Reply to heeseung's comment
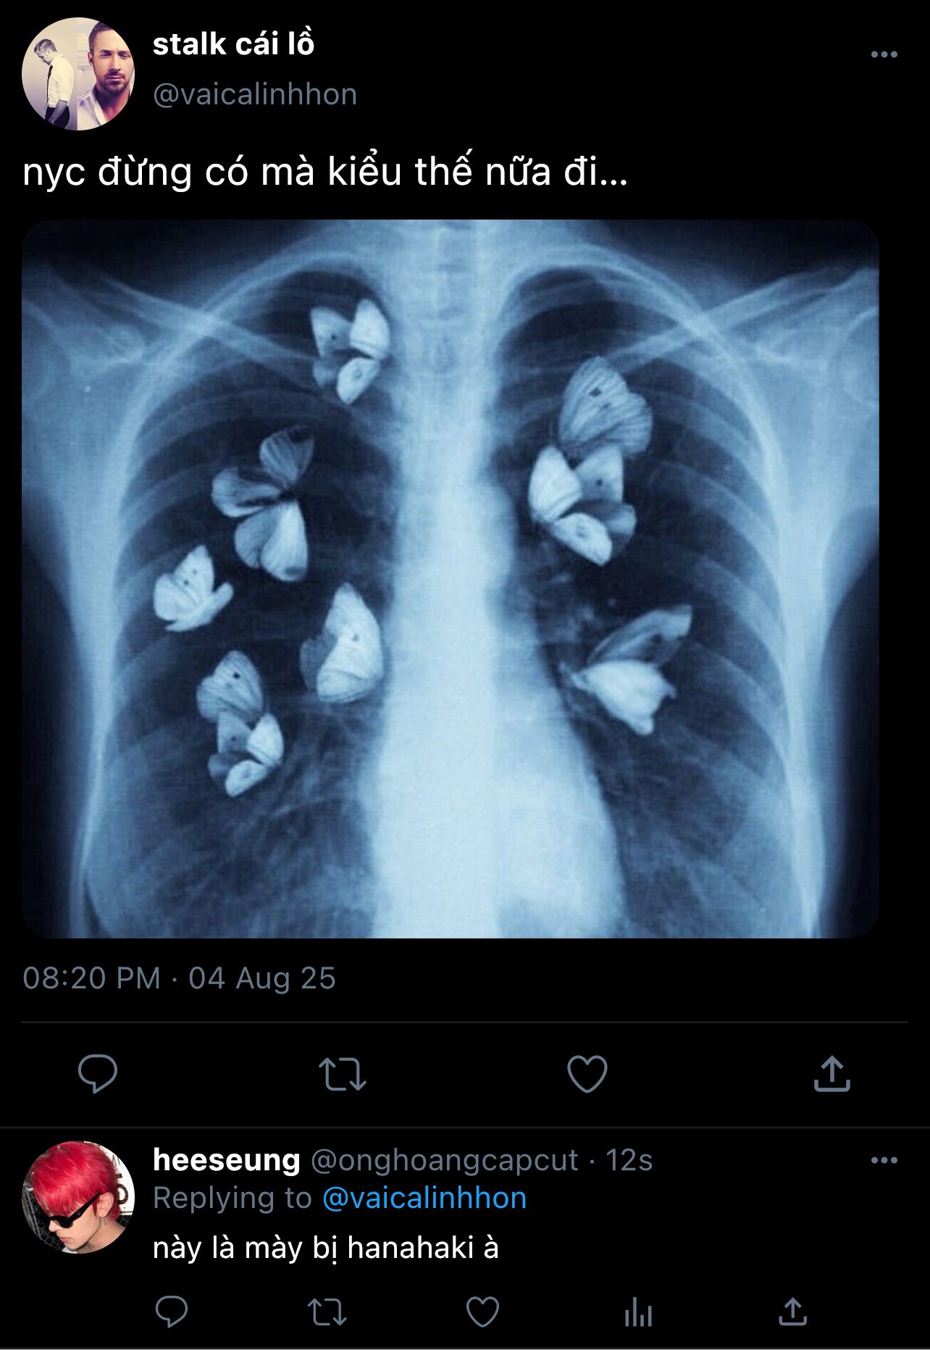 point(172,1312)
